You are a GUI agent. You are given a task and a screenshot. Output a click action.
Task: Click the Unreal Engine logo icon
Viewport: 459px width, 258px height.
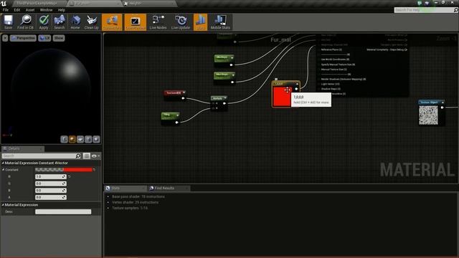coord(4,3)
